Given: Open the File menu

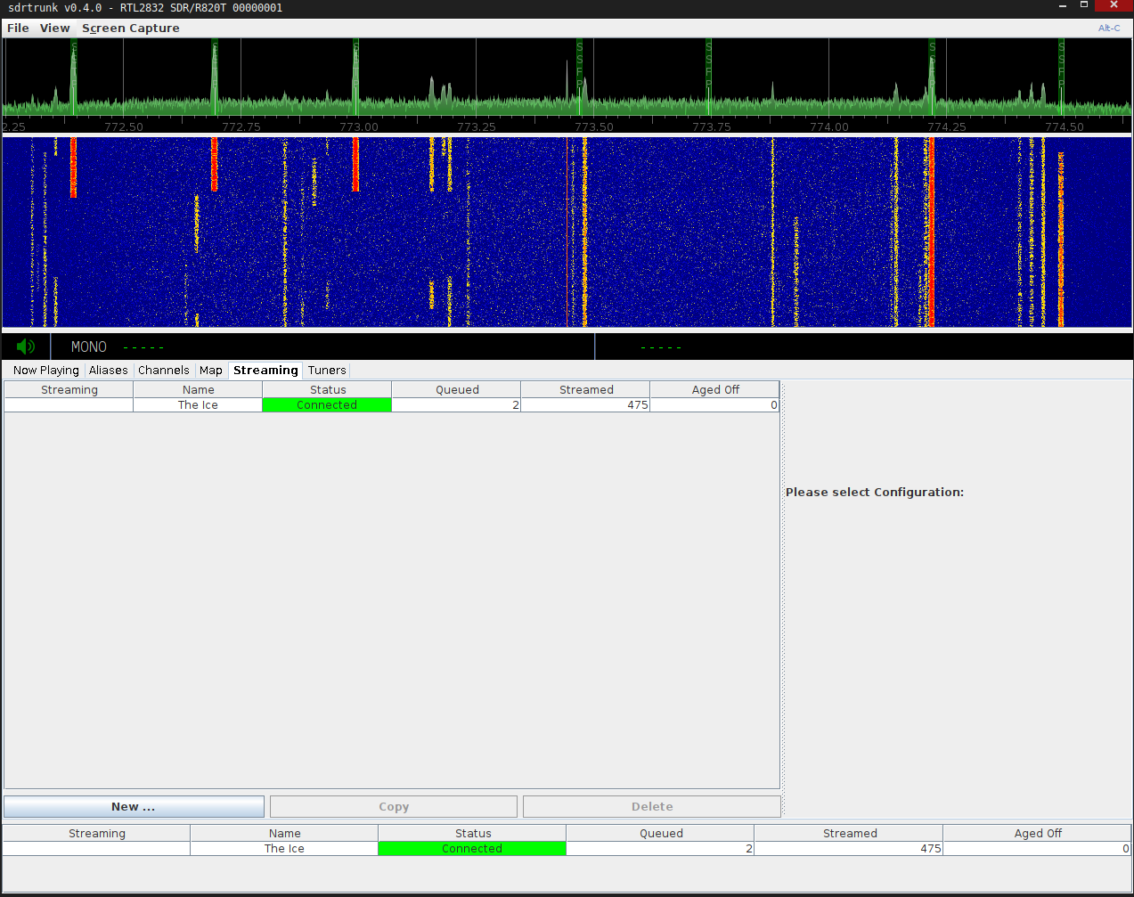Looking at the screenshot, I should [x=18, y=28].
